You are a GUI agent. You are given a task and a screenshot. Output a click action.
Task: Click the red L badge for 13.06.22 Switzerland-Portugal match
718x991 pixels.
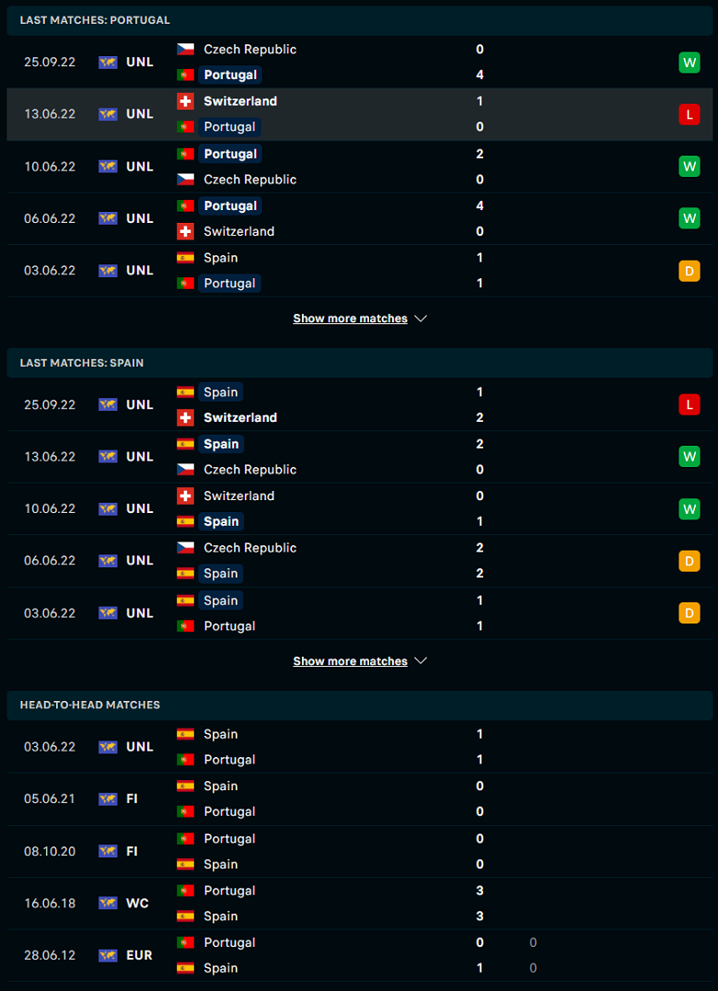[x=689, y=114]
